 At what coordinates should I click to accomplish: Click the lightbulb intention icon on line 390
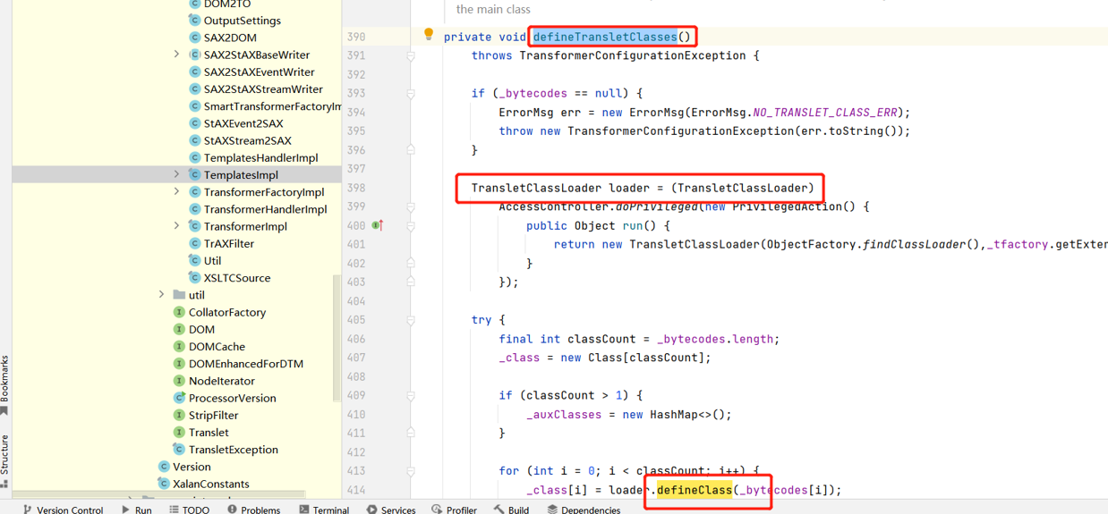429,35
